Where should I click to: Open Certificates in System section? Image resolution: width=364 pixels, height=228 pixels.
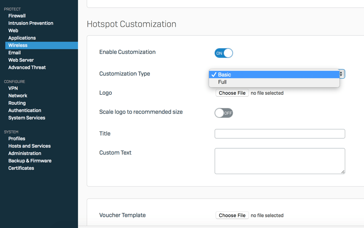(x=21, y=168)
